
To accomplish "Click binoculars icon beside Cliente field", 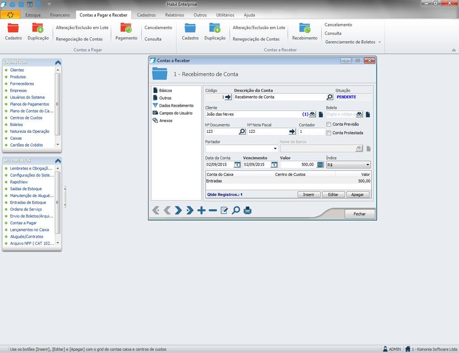I will 312,114.
